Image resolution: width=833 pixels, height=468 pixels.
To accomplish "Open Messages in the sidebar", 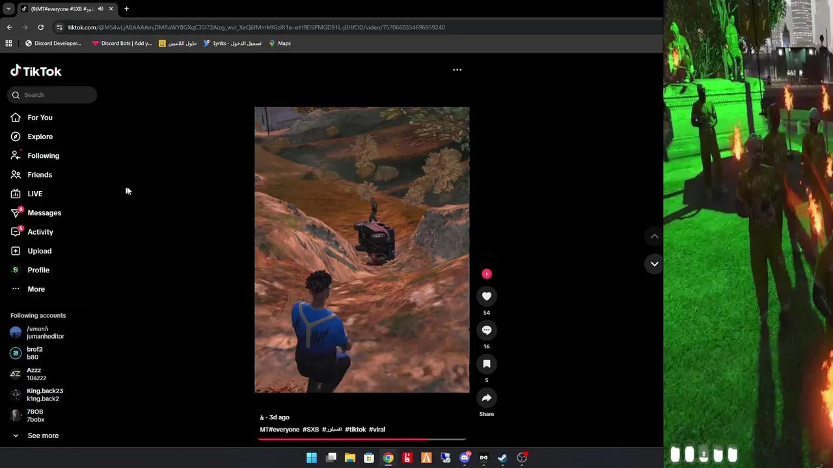I will [x=36, y=213].
